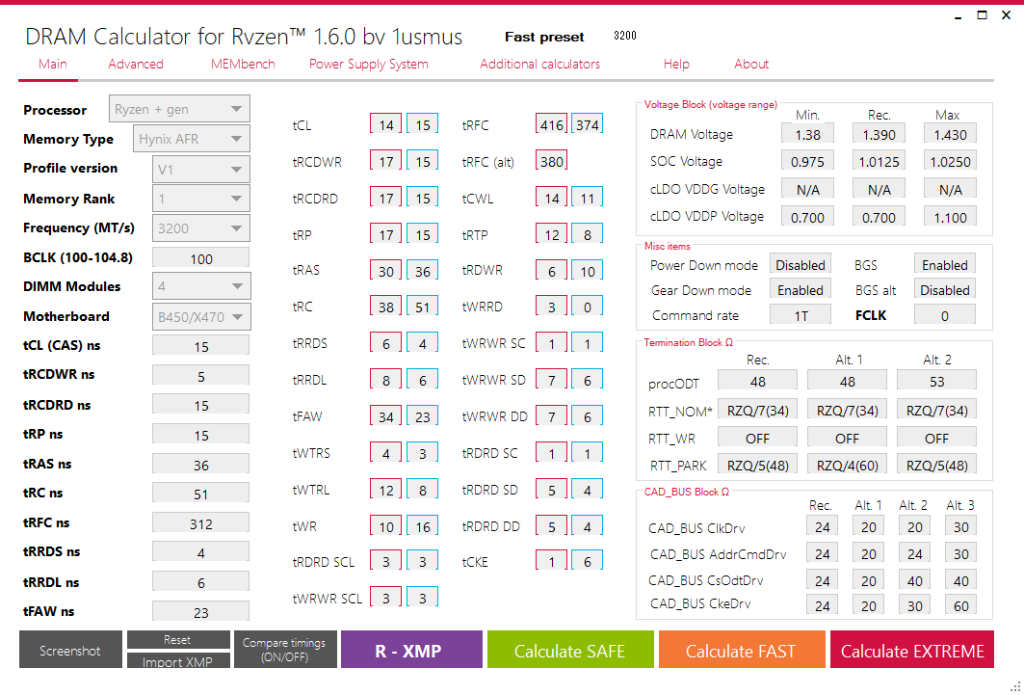1024x695 pixels.
Task: Click the purple R - XMP button
Action: 411,650
